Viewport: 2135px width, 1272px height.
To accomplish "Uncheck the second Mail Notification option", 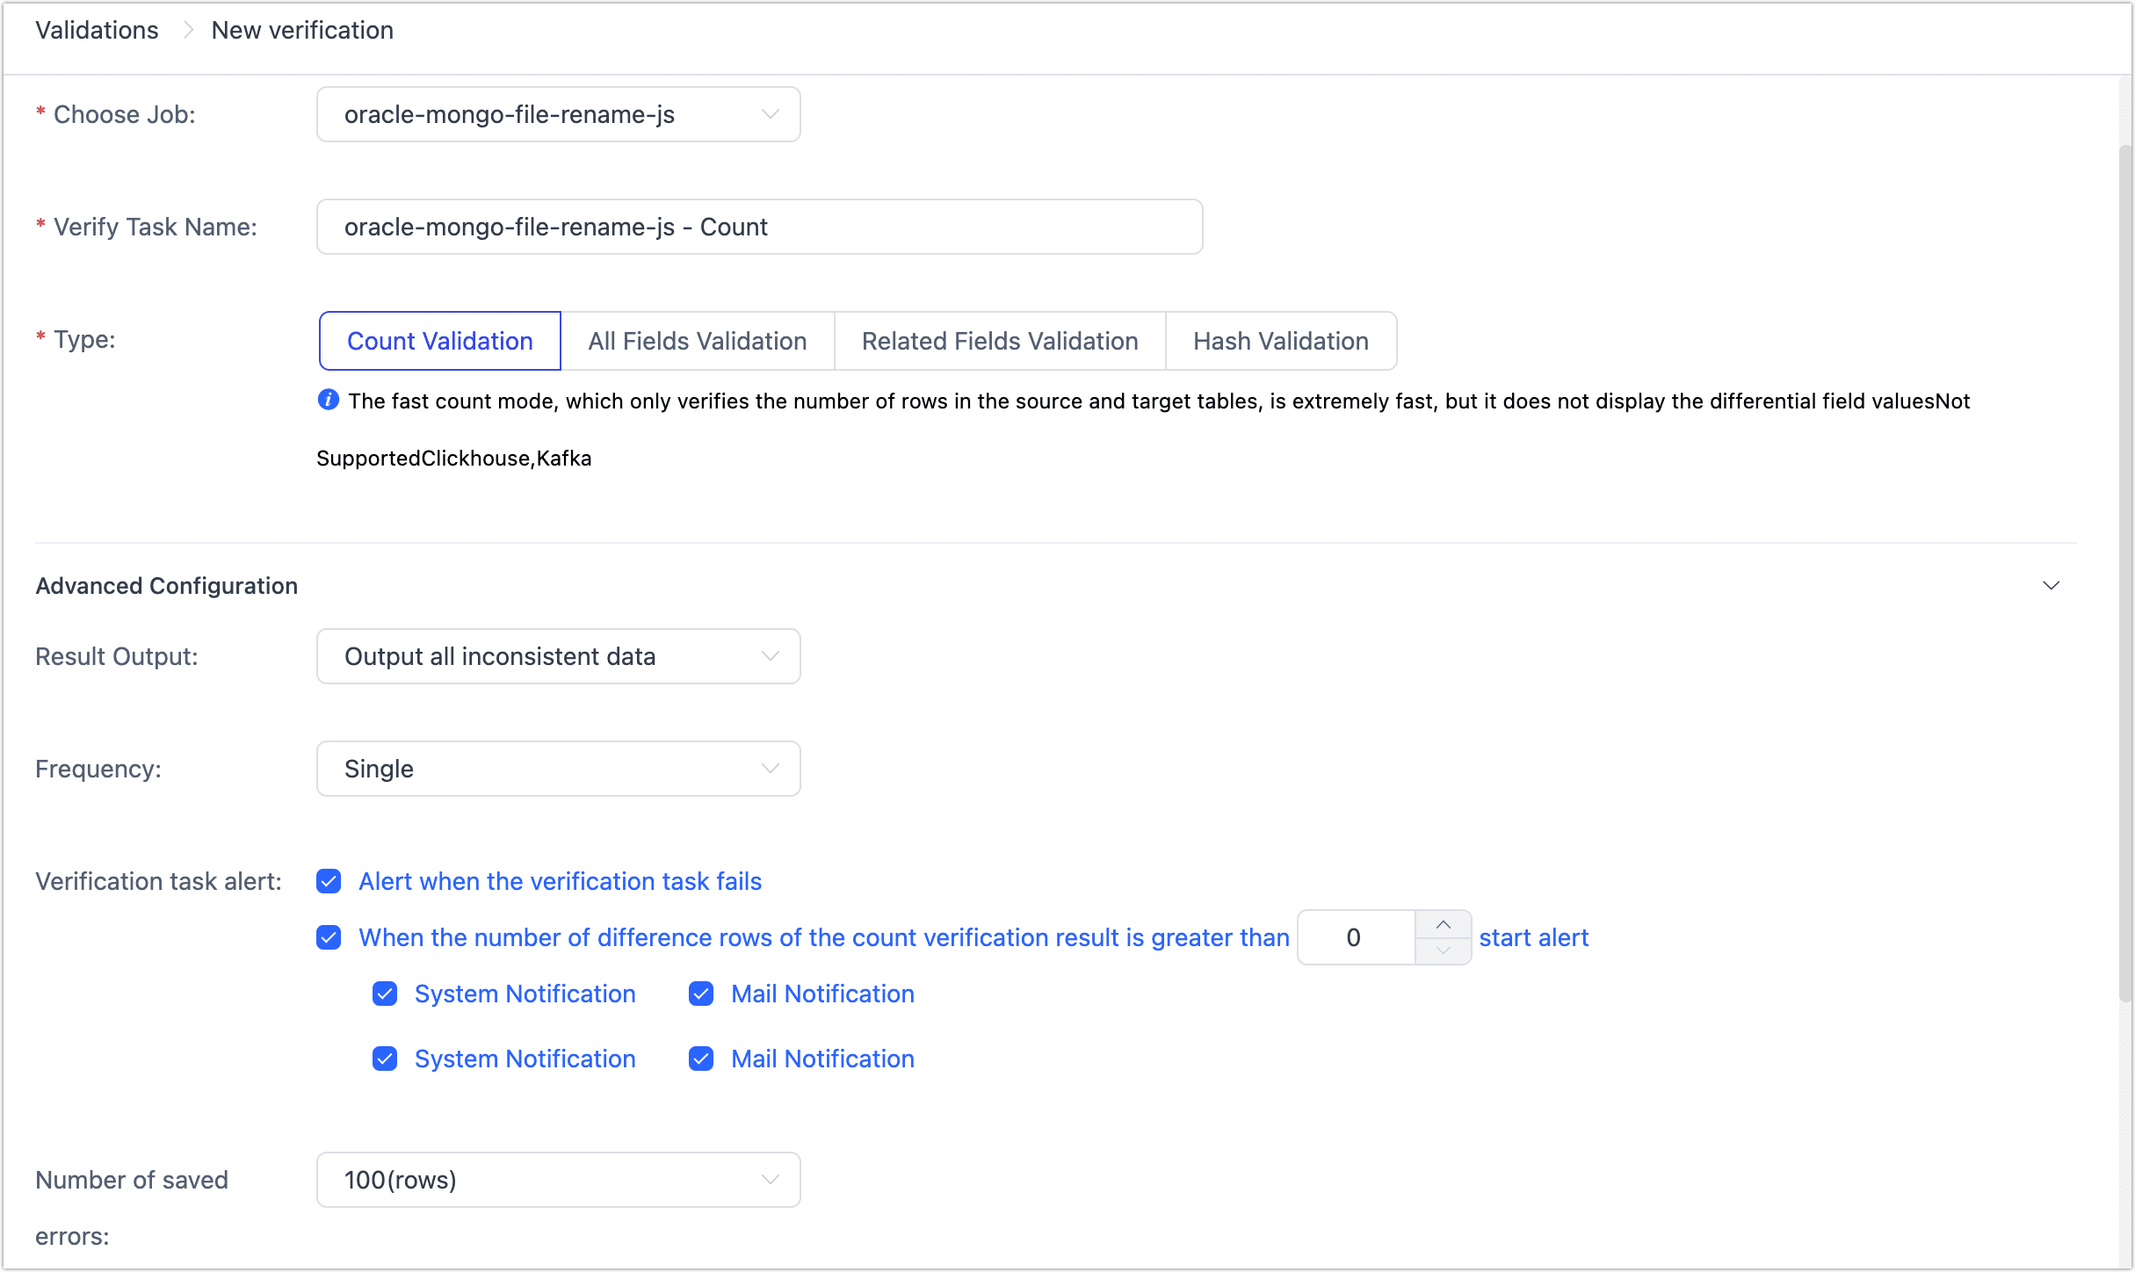I will pos(701,1059).
